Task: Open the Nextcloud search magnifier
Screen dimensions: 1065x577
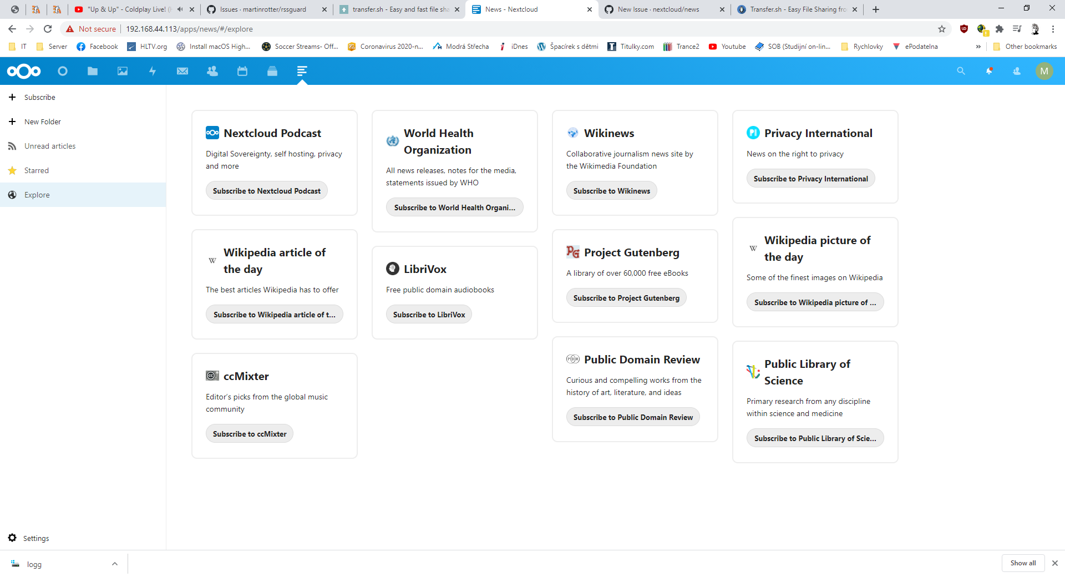Action: 961,71
